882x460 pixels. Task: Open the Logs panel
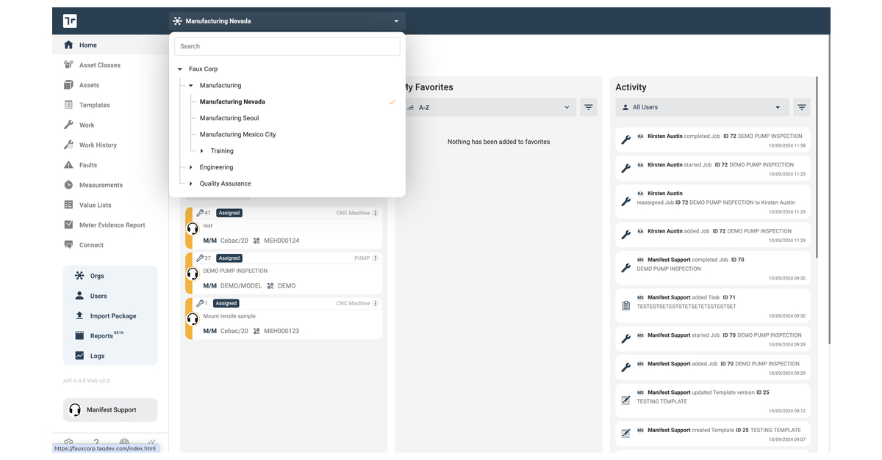coord(96,355)
